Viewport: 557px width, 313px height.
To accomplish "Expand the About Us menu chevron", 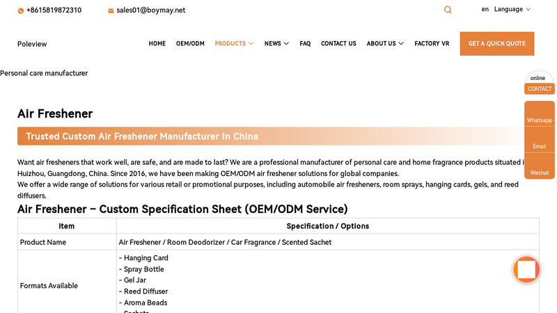I will click(401, 44).
